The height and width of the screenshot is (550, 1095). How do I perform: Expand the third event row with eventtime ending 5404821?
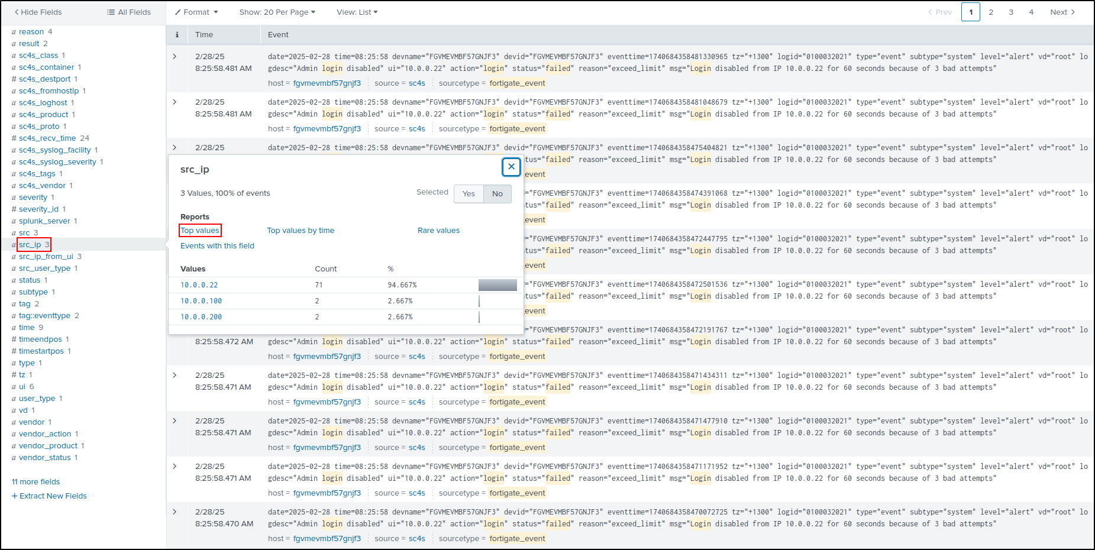(175, 147)
